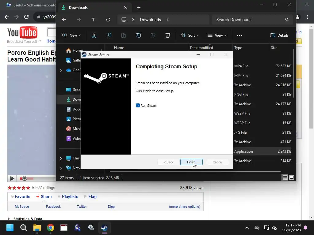Open the View dropdown menu

click(217, 35)
